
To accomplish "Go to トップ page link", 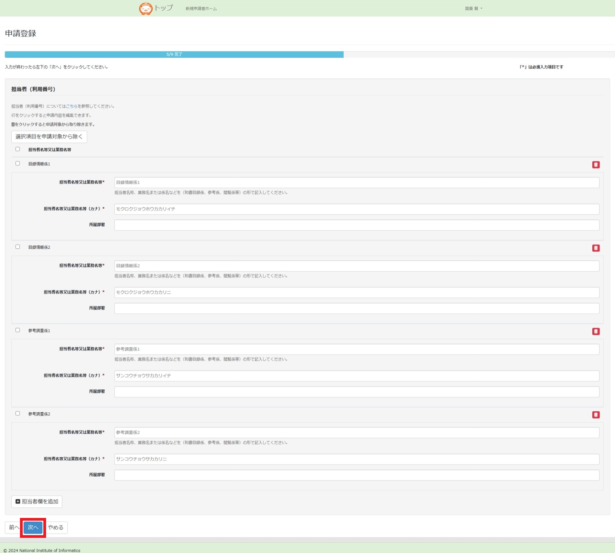I will click(x=163, y=8).
